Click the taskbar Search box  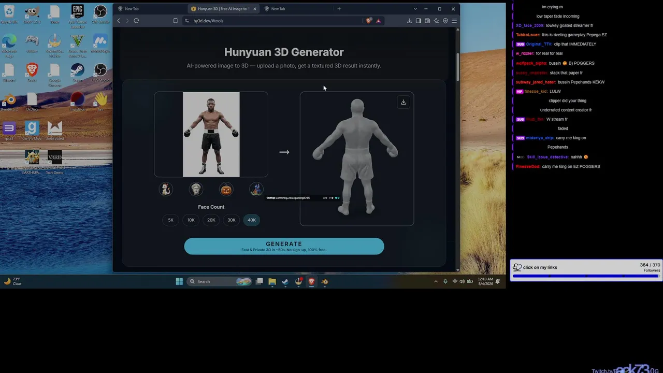click(x=219, y=281)
